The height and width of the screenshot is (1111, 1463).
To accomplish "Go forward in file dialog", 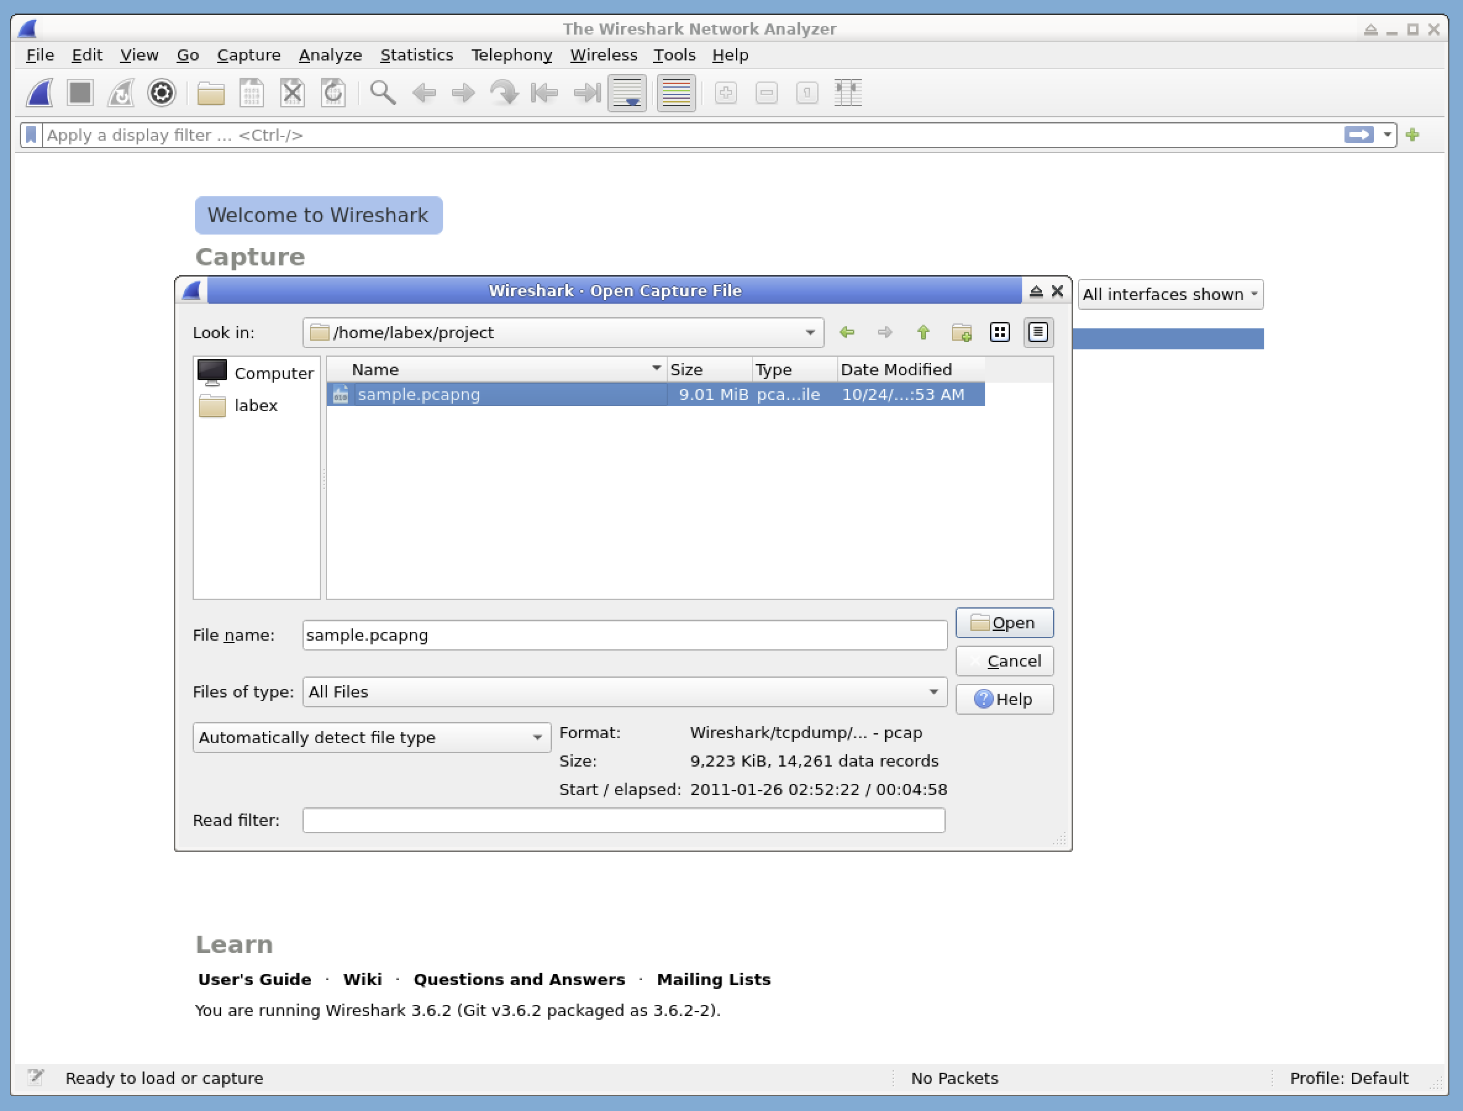I will pyautogui.click(x=885, y=332).
